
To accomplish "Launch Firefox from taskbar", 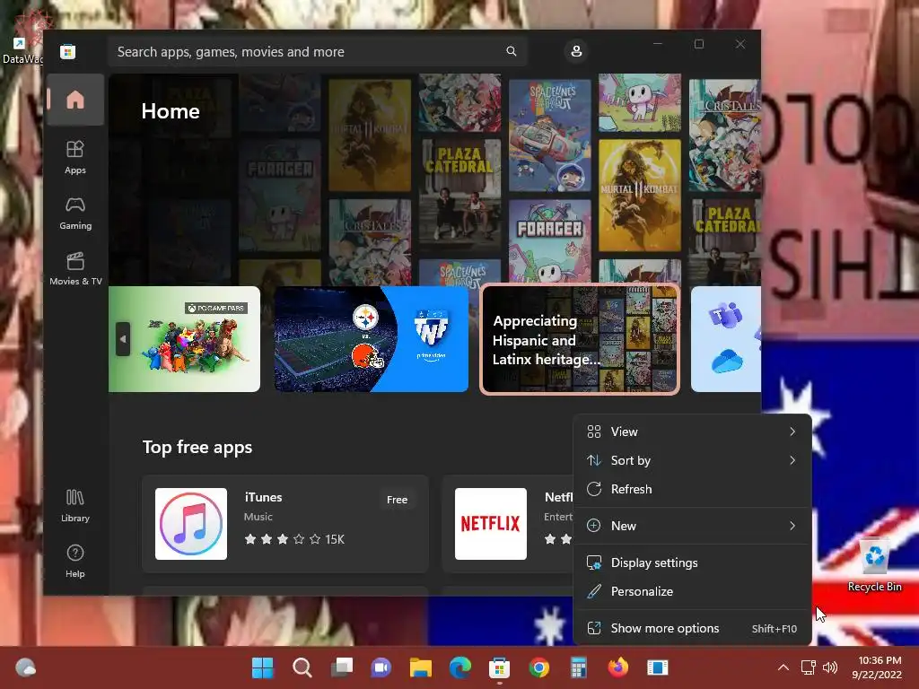I will click(x=617, y=667).
